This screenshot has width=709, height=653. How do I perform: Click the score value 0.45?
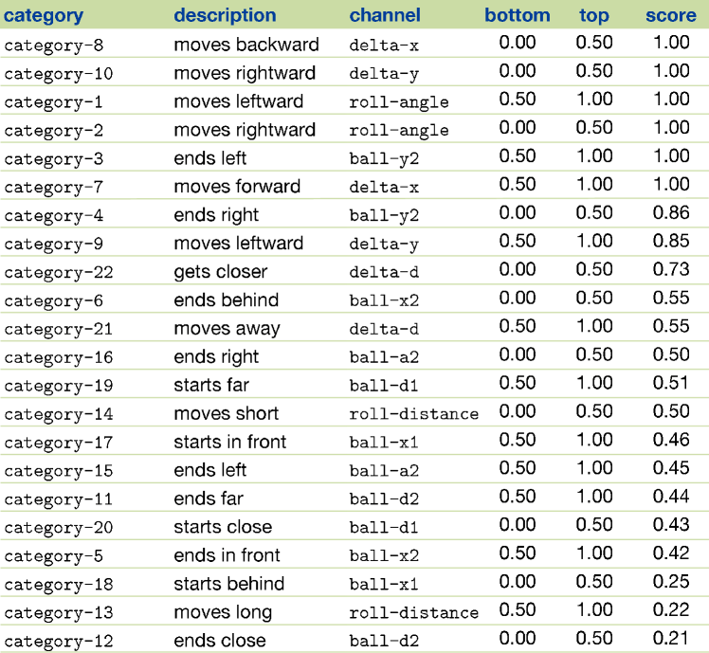point(671,468)
